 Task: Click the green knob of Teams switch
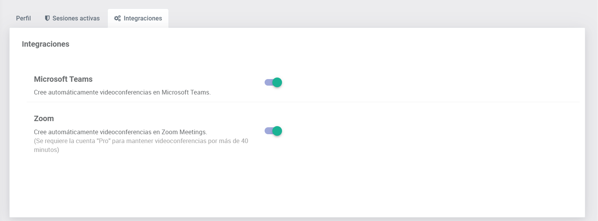point(277,82)
